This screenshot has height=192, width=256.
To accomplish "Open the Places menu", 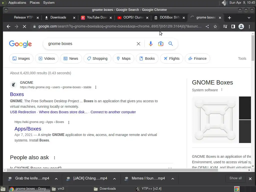I will (34, 2).
